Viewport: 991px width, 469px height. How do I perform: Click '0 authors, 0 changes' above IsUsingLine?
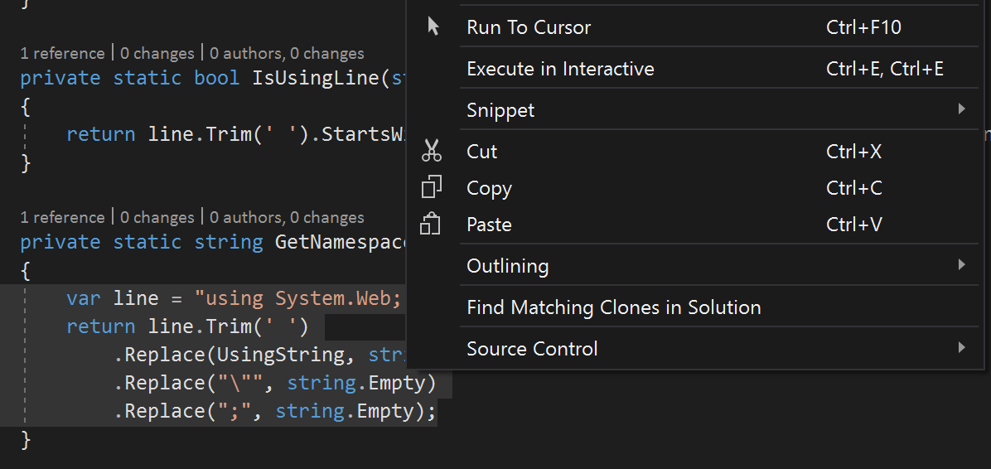287,53
